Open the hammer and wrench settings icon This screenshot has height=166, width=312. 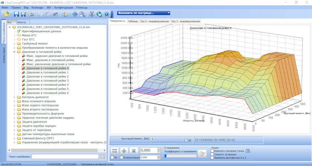pos(92,14)
